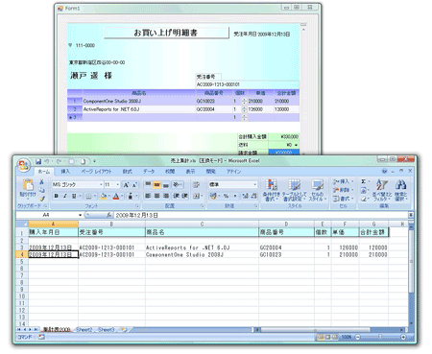Click the Delete cells button
The width and height of the screenshot is (432, 354).
pyautogui.click(x=343, y=190)
